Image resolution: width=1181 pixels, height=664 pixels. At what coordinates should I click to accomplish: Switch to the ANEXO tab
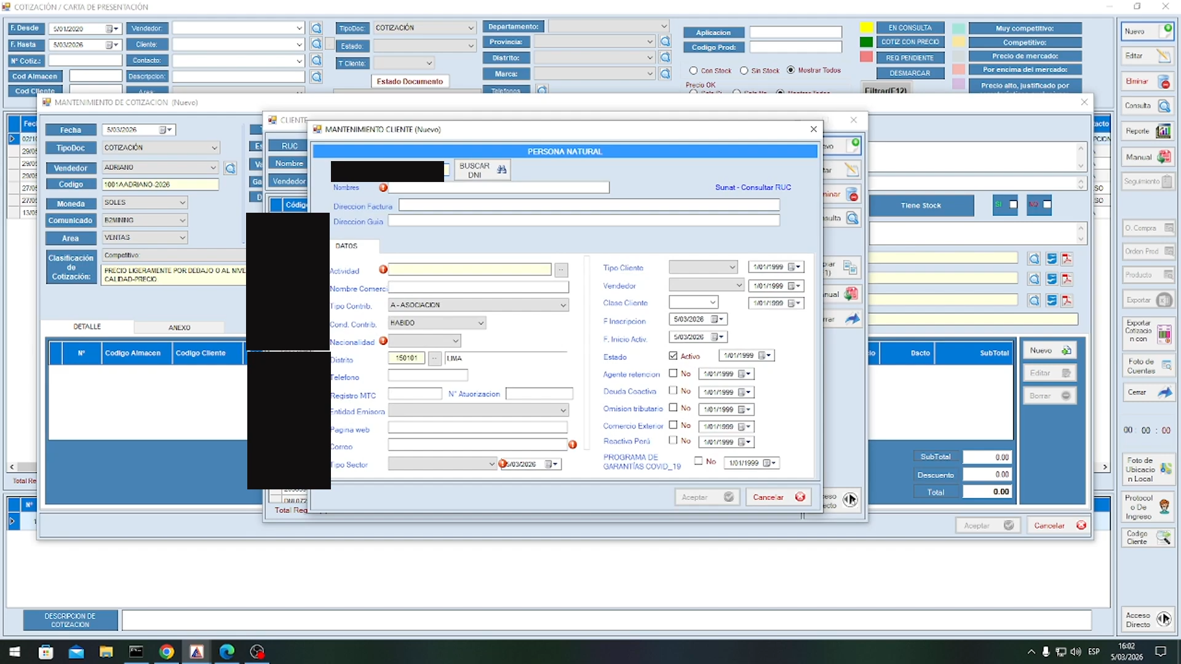[180, 328]
